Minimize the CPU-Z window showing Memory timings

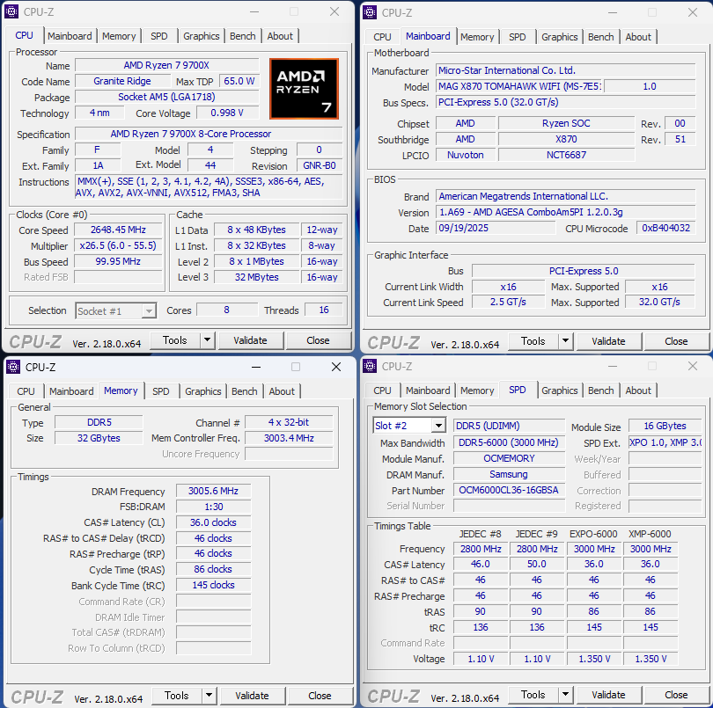coord(255,367)
